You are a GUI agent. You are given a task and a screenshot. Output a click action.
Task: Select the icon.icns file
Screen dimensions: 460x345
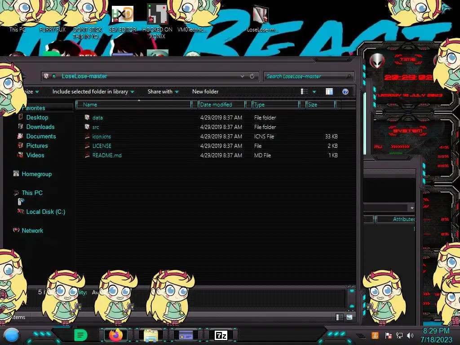102,137
